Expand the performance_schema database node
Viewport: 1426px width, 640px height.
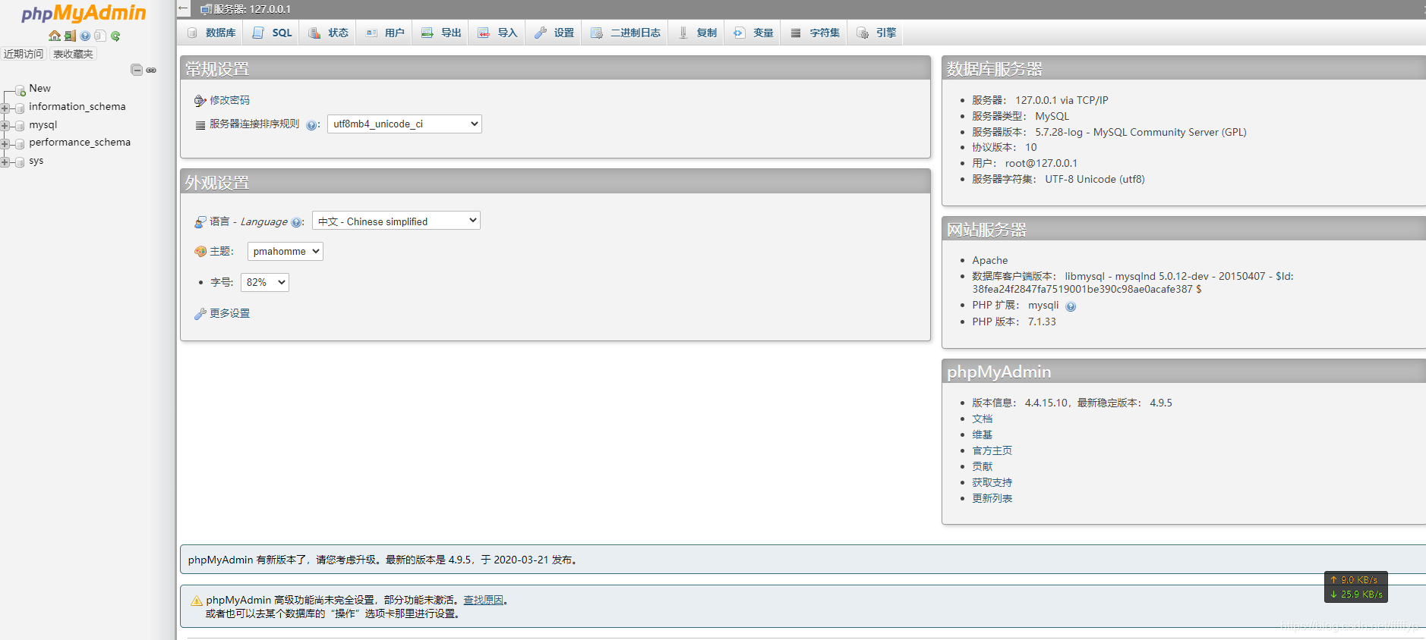click(x=5, y=144)
